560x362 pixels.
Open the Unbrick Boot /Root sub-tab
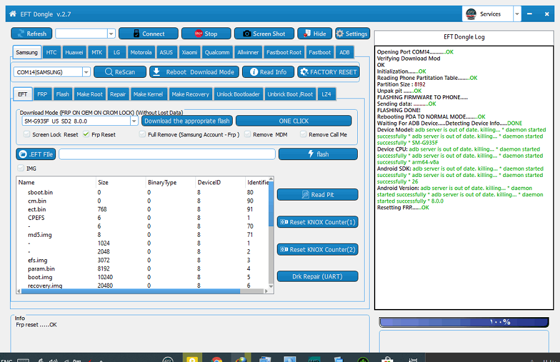[x=290, y=94]
